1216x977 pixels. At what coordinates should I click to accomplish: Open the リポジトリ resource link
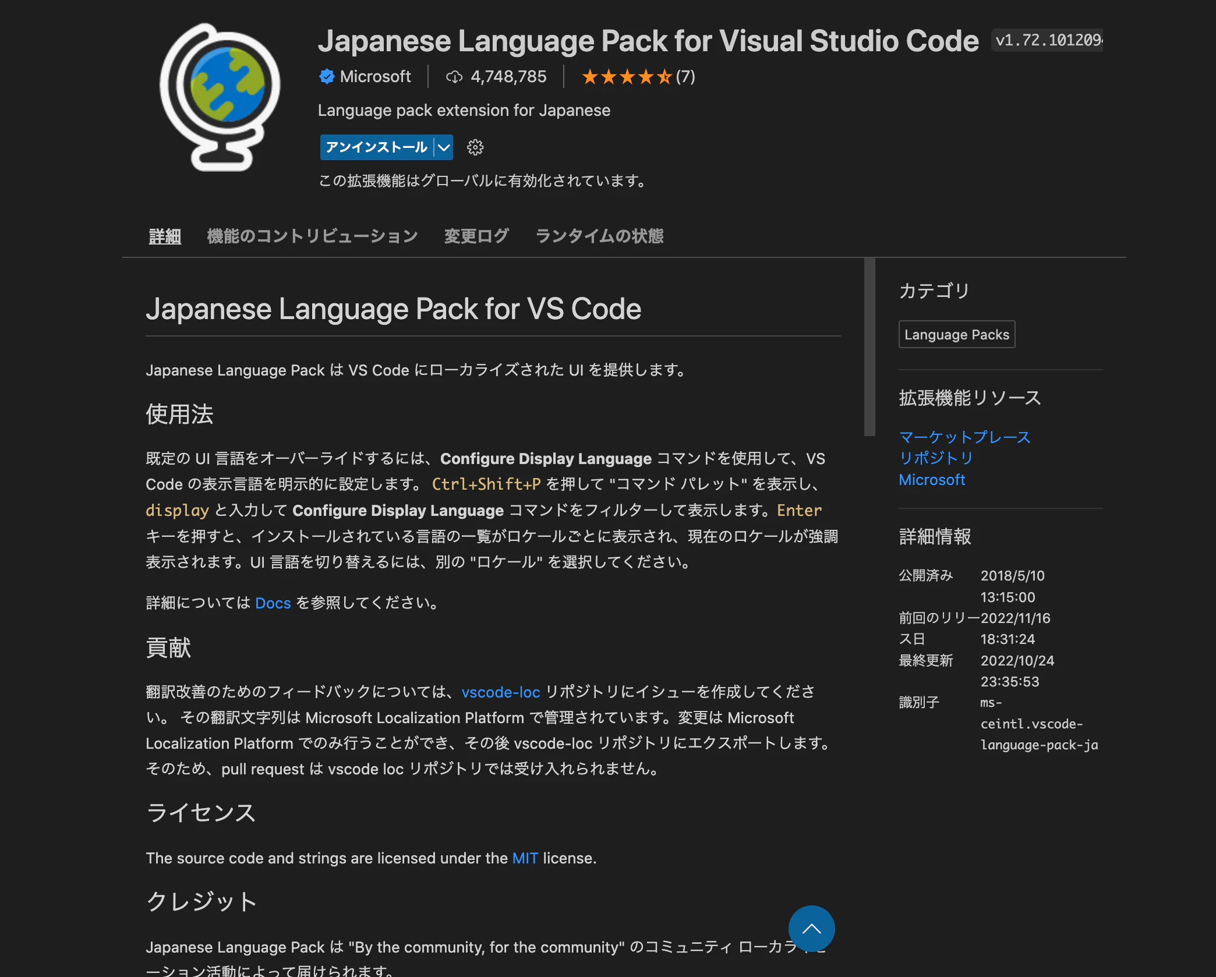(936, 458)
